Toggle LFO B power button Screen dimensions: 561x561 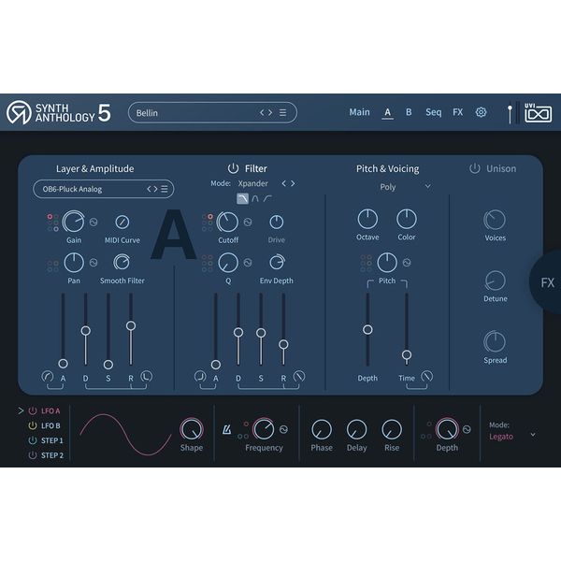[x=33, y=425]
